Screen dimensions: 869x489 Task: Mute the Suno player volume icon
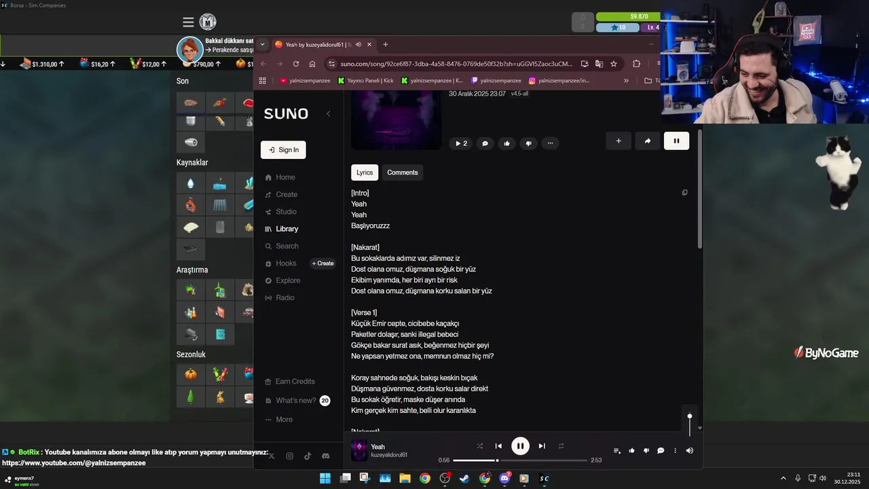[x=690, y=451]
